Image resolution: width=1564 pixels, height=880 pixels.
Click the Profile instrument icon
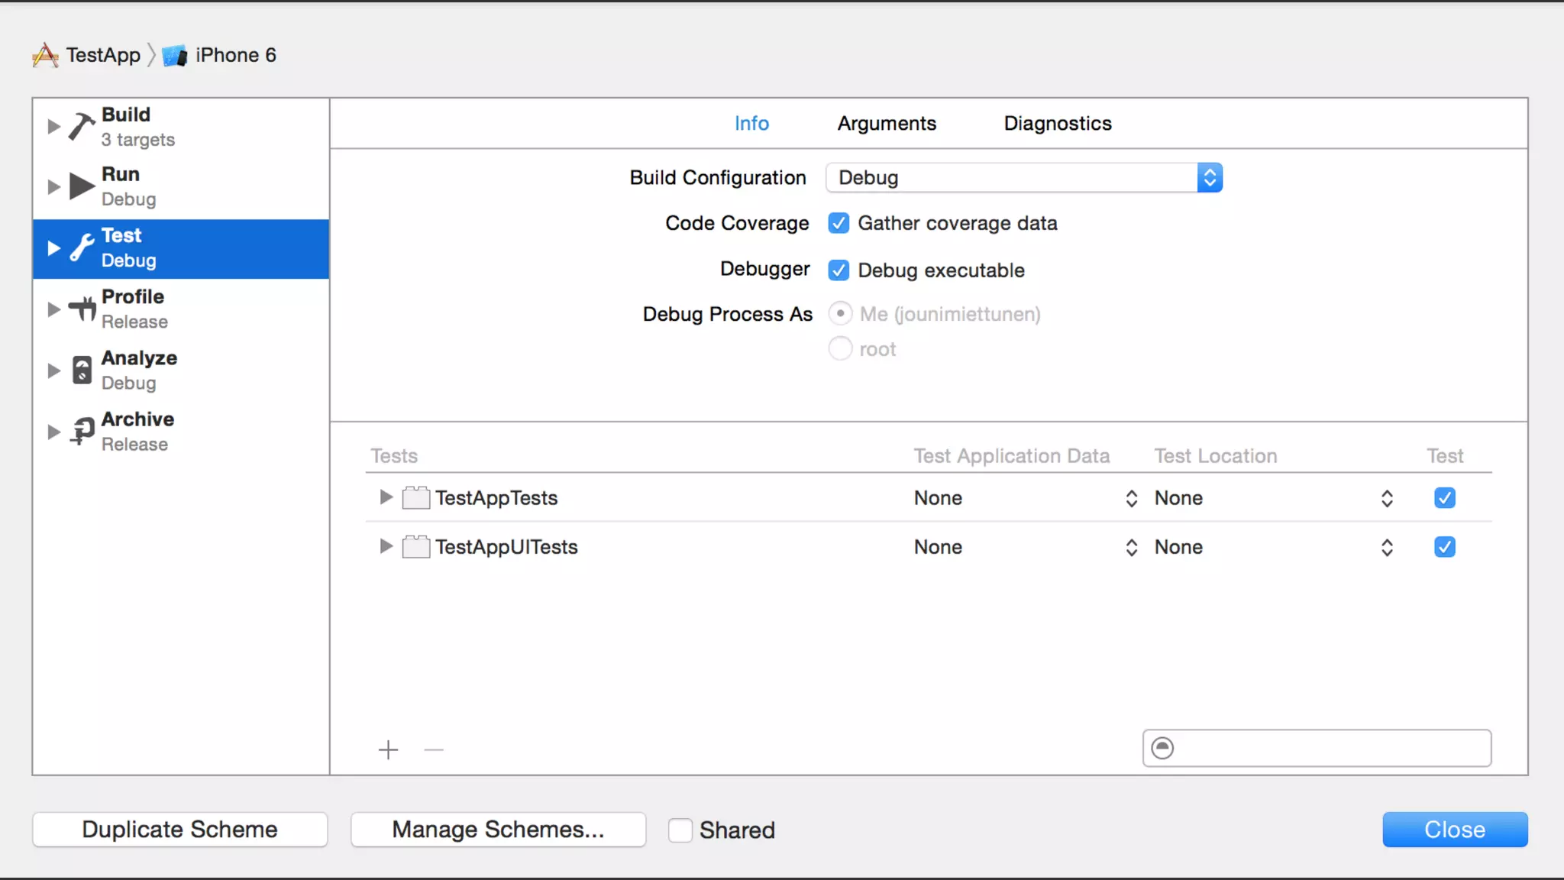pos(82,309)
